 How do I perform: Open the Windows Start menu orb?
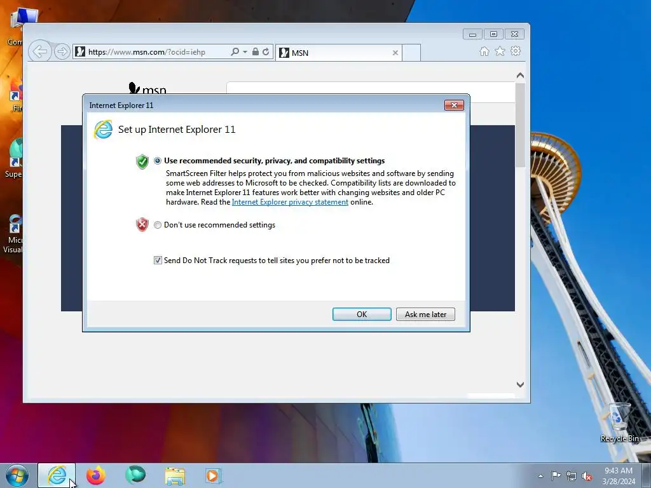point(17,475)
